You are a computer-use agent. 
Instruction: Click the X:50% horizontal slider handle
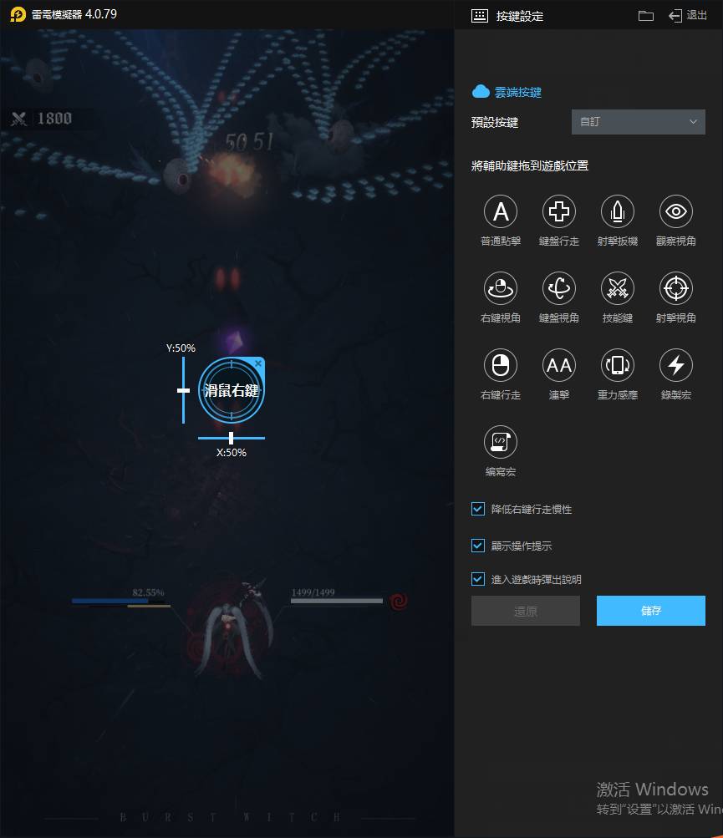coord(231,439)
